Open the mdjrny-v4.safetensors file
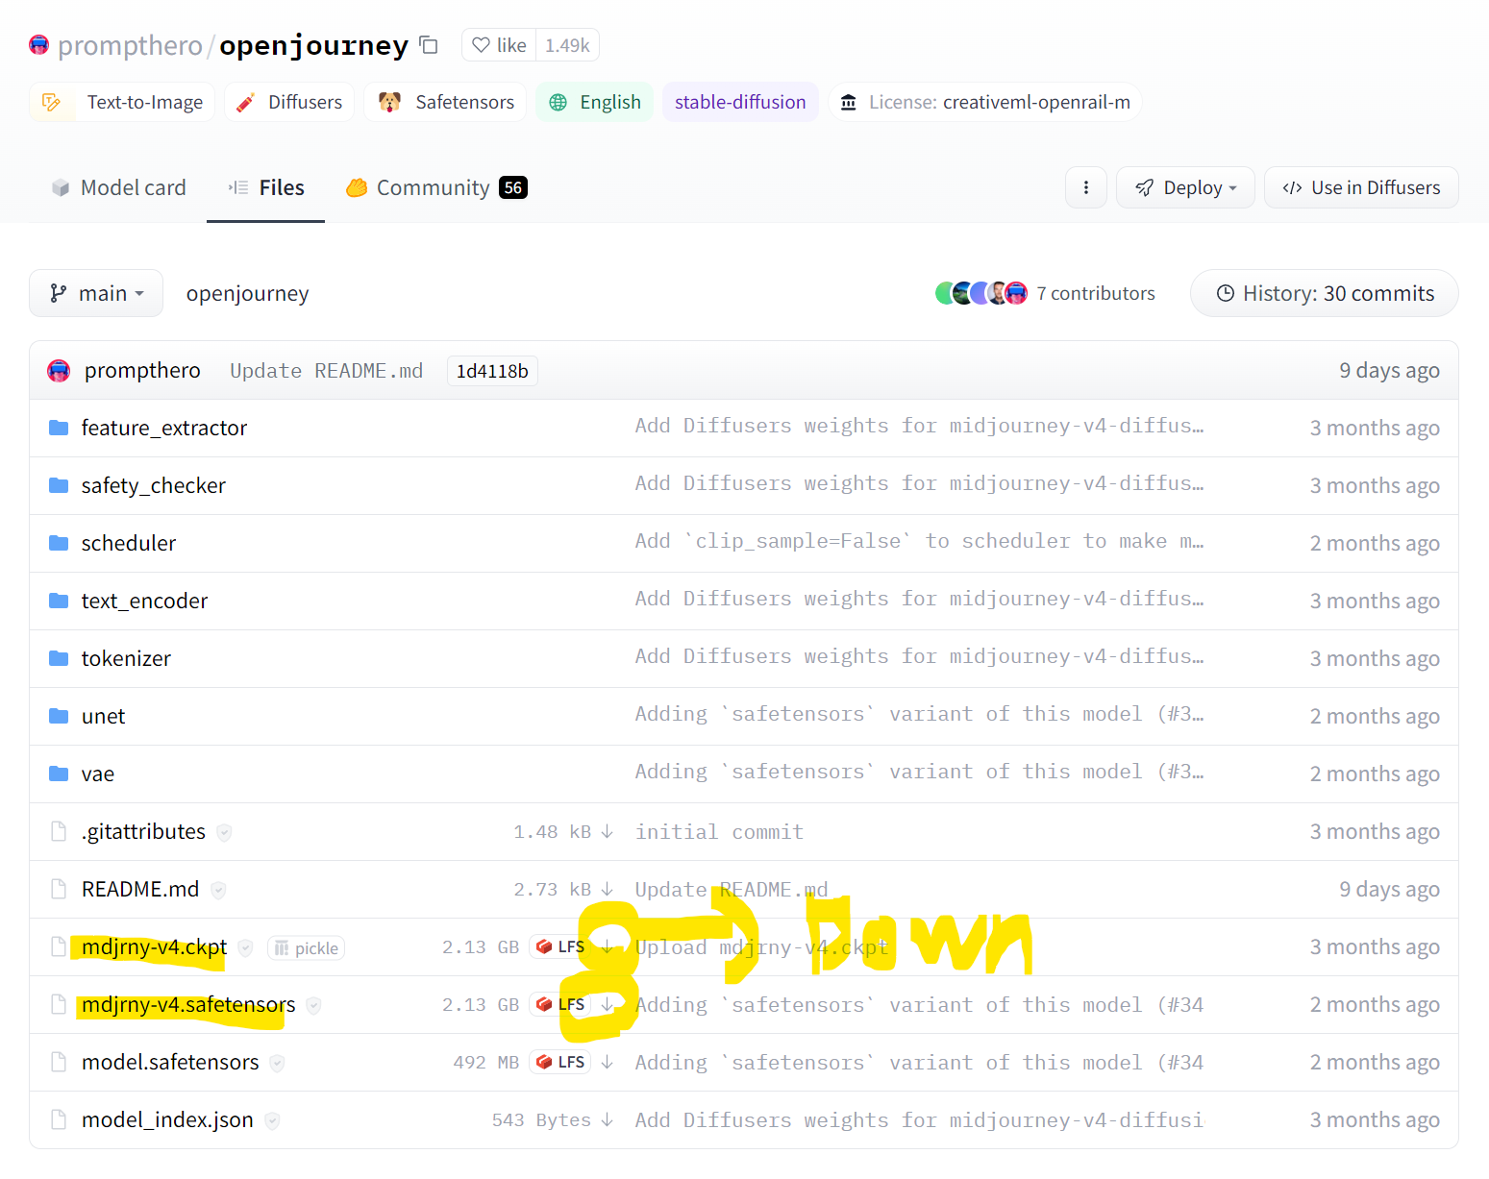1489x1179 pixels. pyautogui.click(x=188, y=1004)
